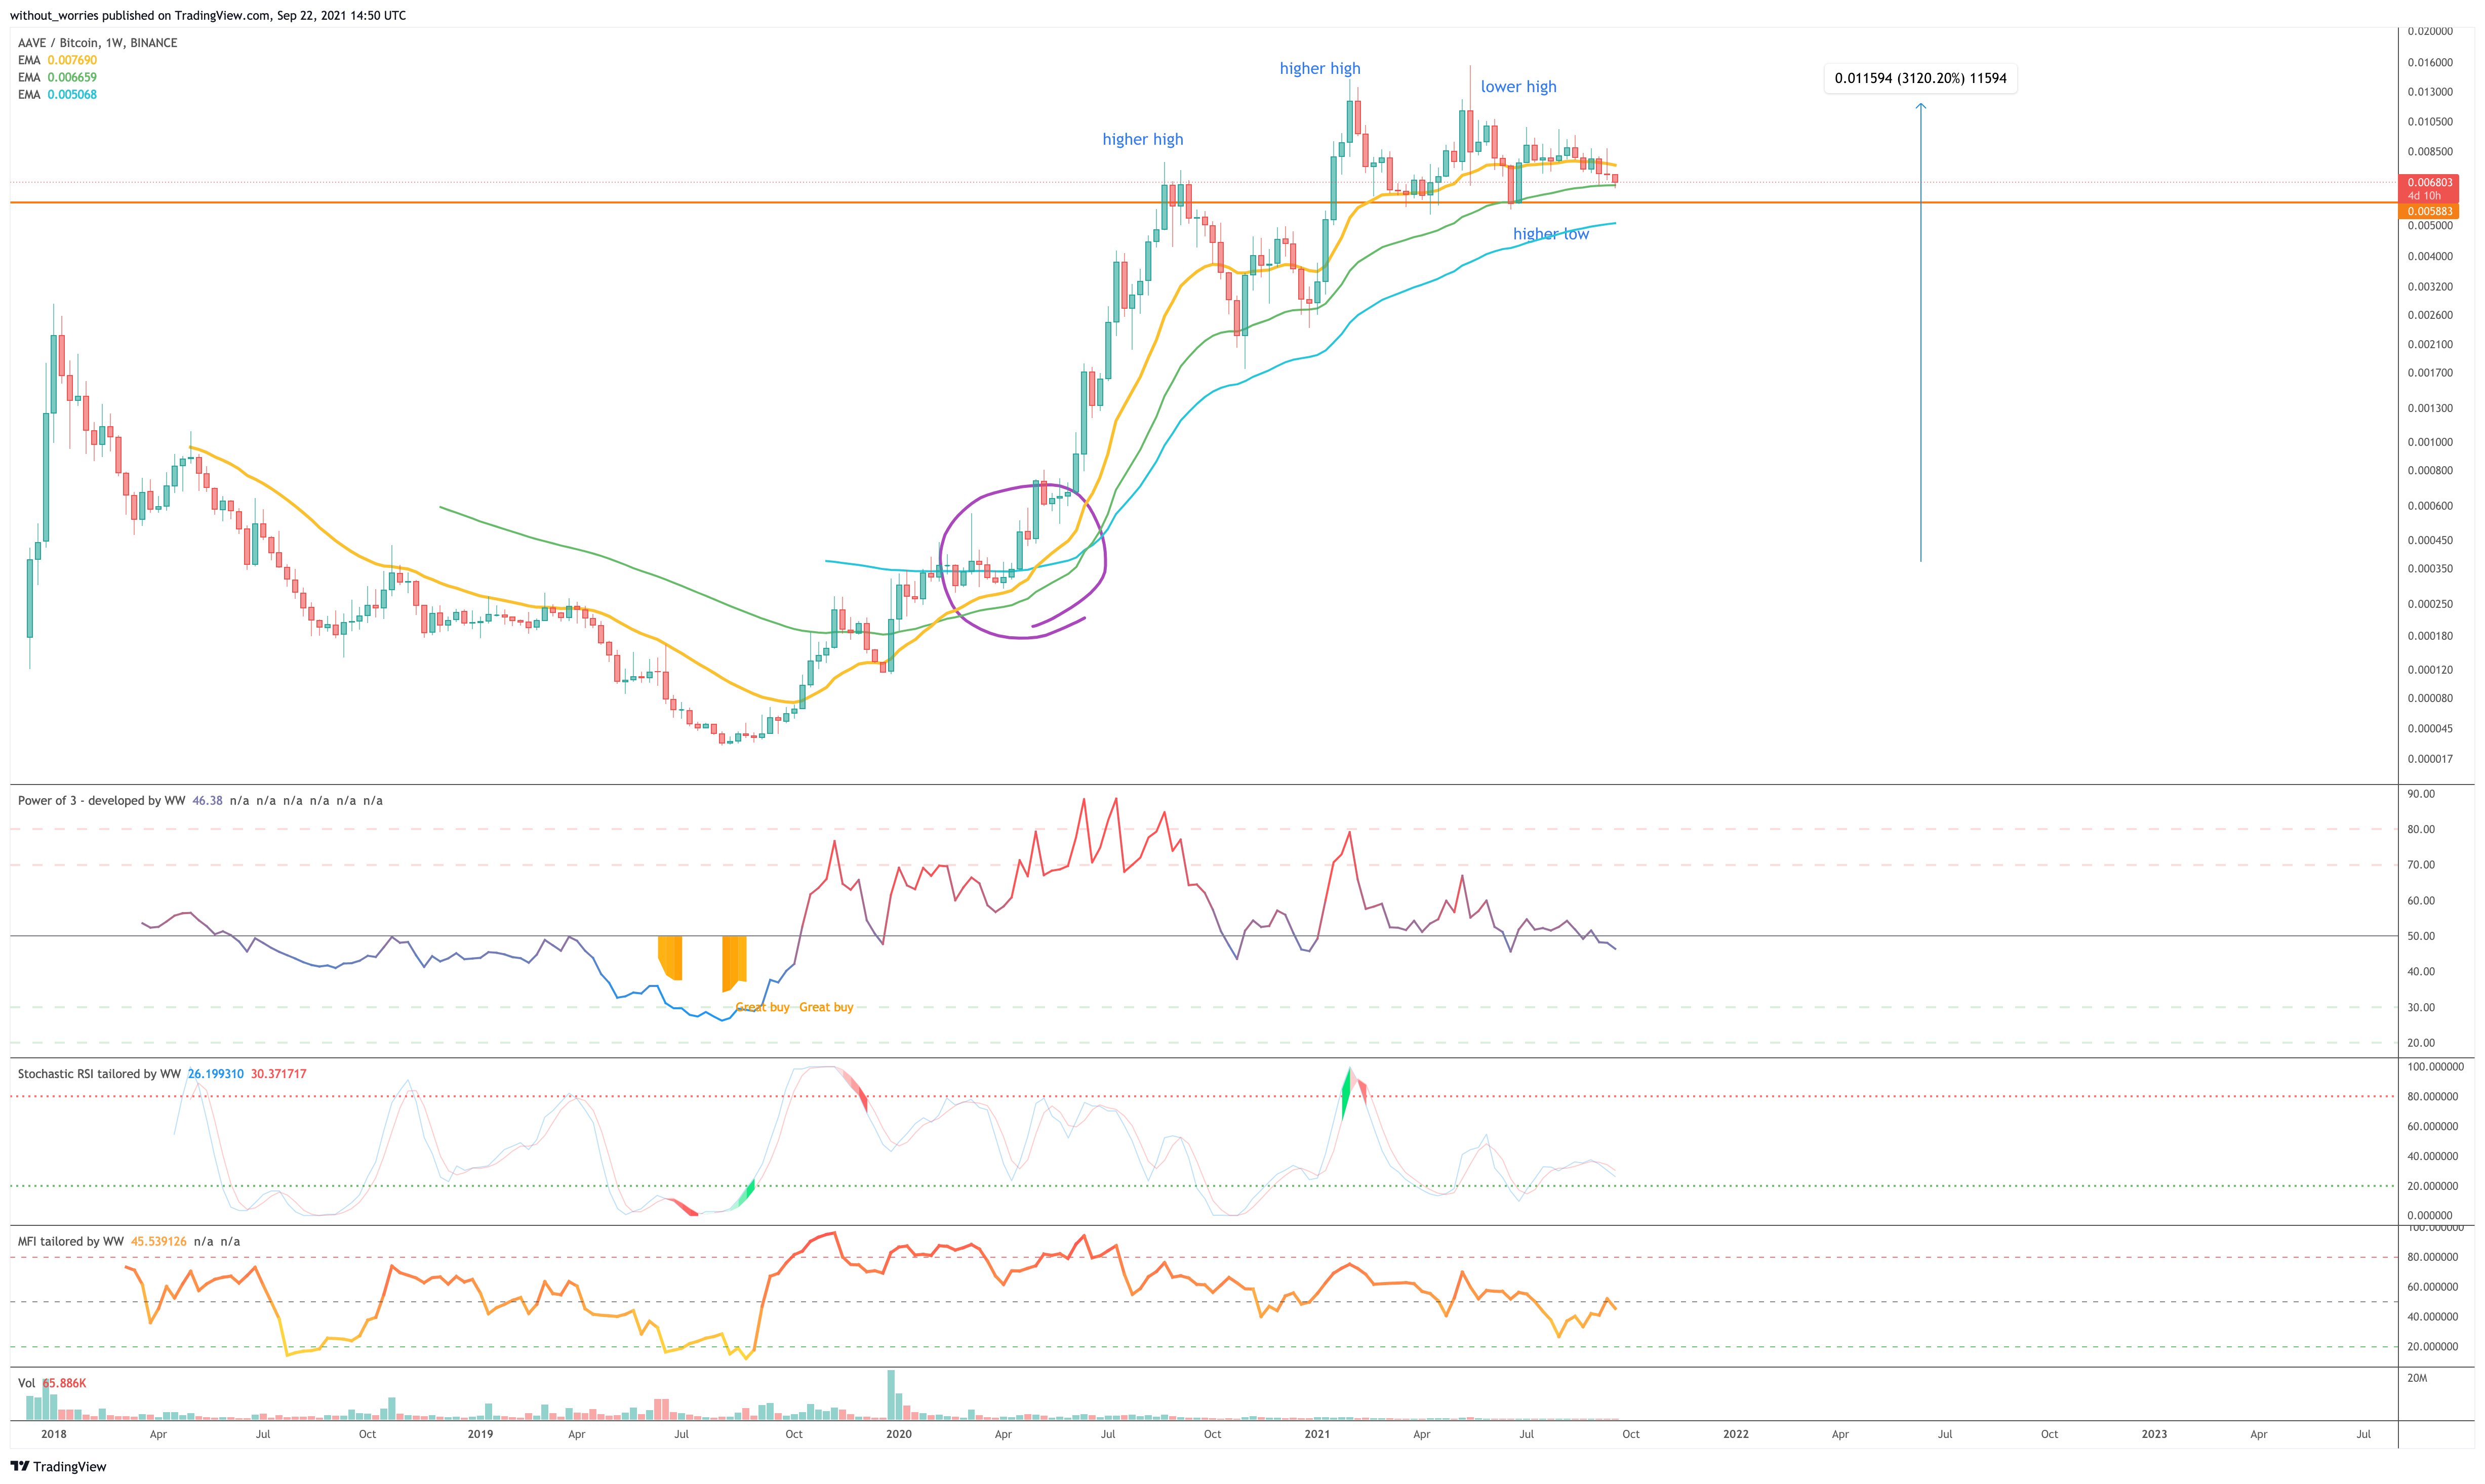The image size is (2485, 1484).
Task: Click the 'Power of 3 - developed by WW' title
Action: point(101,800)
